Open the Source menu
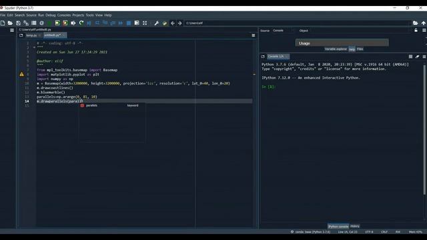 coord(31,15)
